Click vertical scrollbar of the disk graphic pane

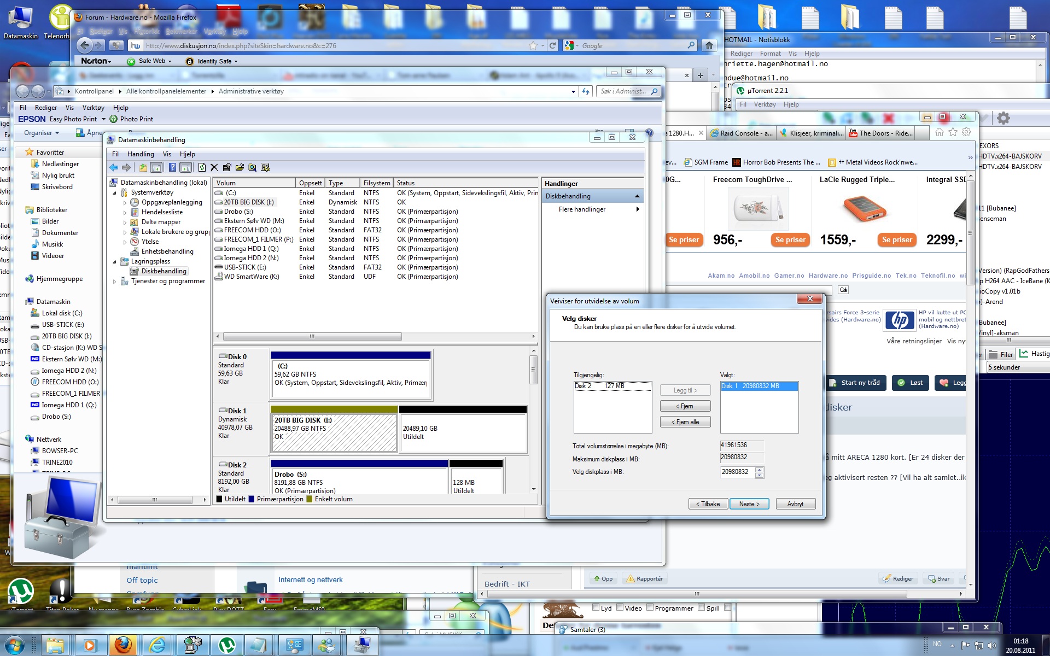533,370
